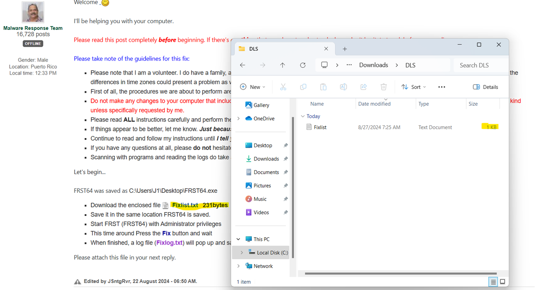Viewport: 538px width, 290px height.
Task: Select Network in navigation pane
Action: point(259,266)
